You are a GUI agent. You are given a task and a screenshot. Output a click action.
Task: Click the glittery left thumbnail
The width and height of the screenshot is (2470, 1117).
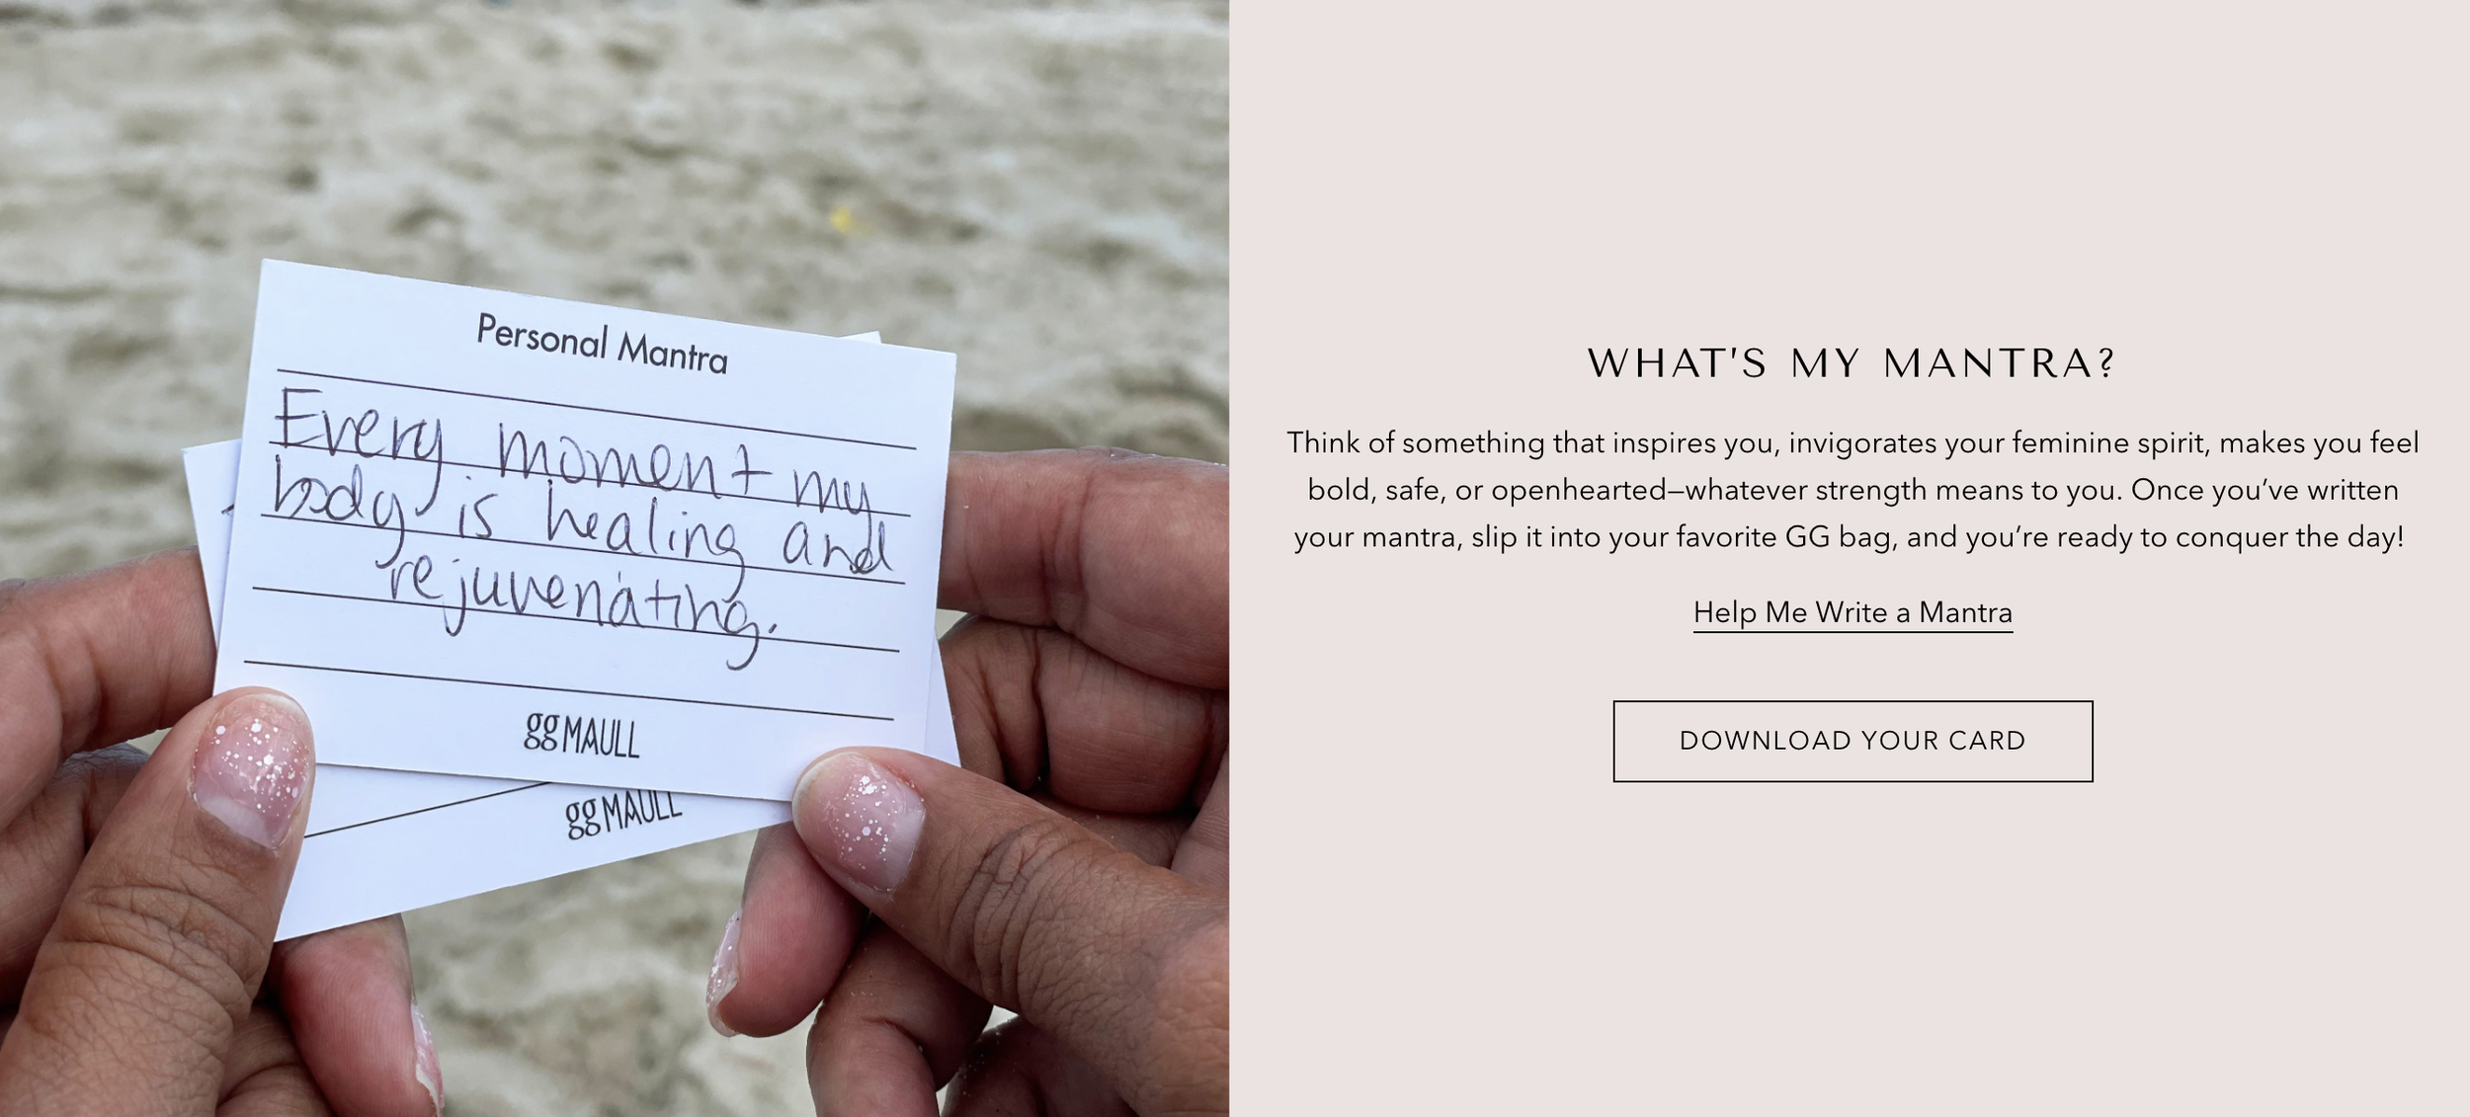coord(252,767)
